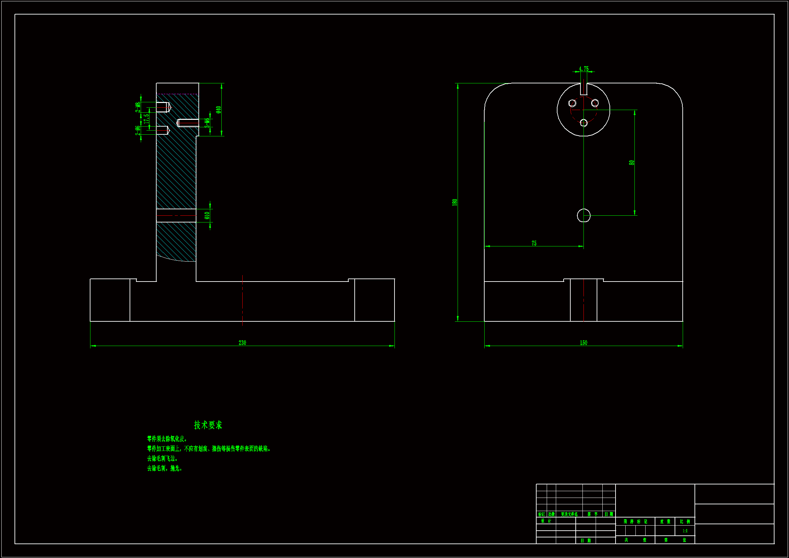Select the 150 width dimension text
Viewport: 789px width, 558px height.
(583, 343)
